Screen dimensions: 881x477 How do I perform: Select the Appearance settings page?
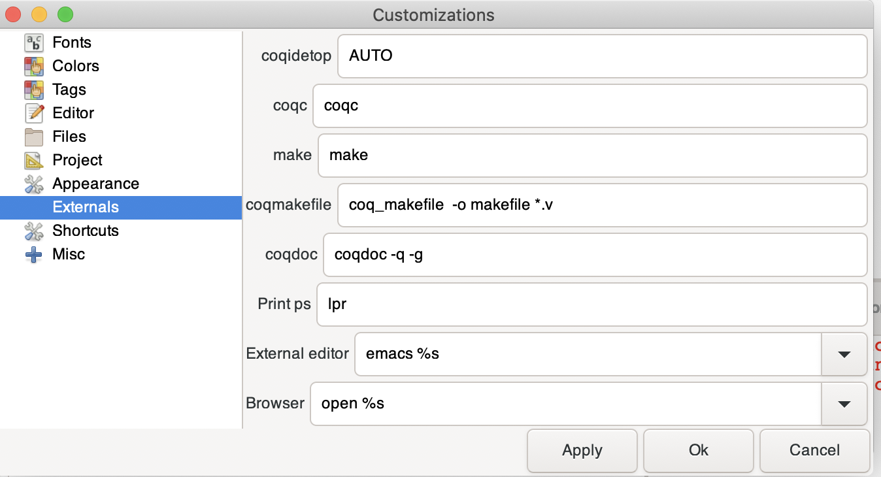click(x=95, y=184)
